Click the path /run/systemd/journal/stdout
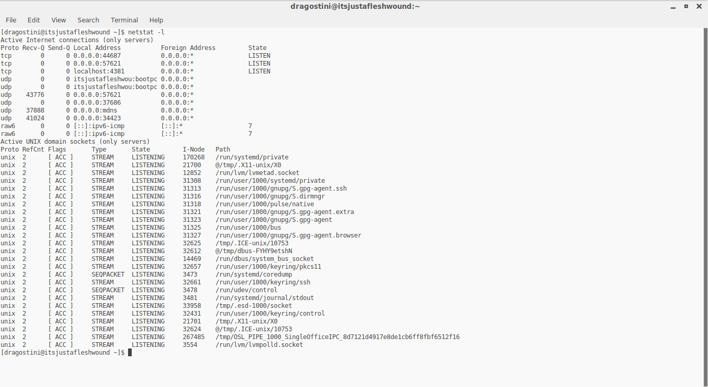This screenshot has height=387, width=708. click(265, 298)
